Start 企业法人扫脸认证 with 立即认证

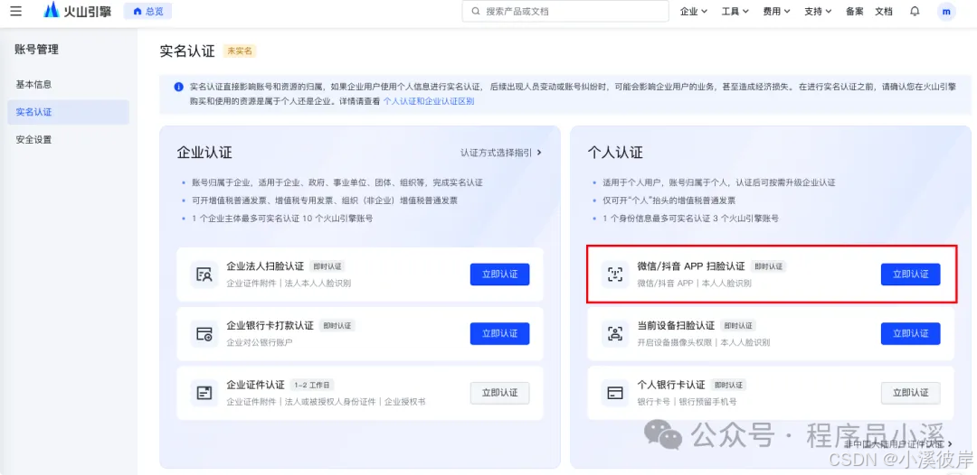coord(499,275)
